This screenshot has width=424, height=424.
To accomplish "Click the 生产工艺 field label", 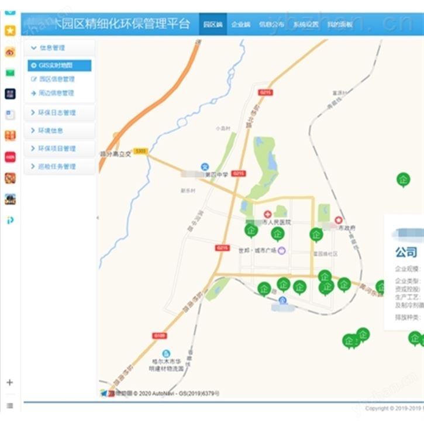I will tap(408, 297).
